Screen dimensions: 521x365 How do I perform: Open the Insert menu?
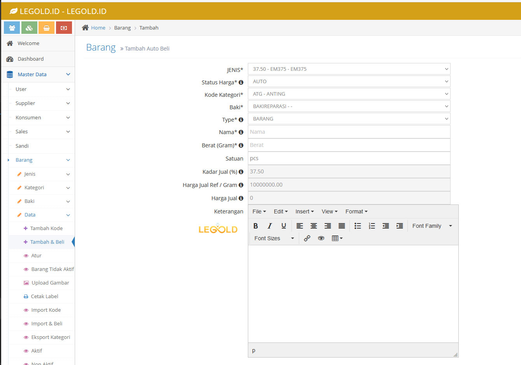pyautogui.click(x=305, y=211)
